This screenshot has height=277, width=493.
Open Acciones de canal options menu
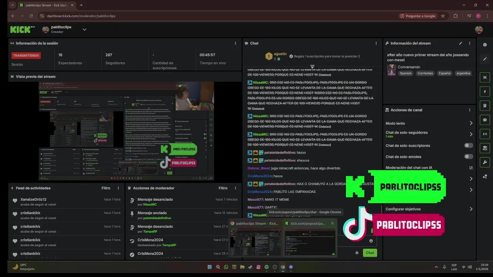click(x=470, y=110)
